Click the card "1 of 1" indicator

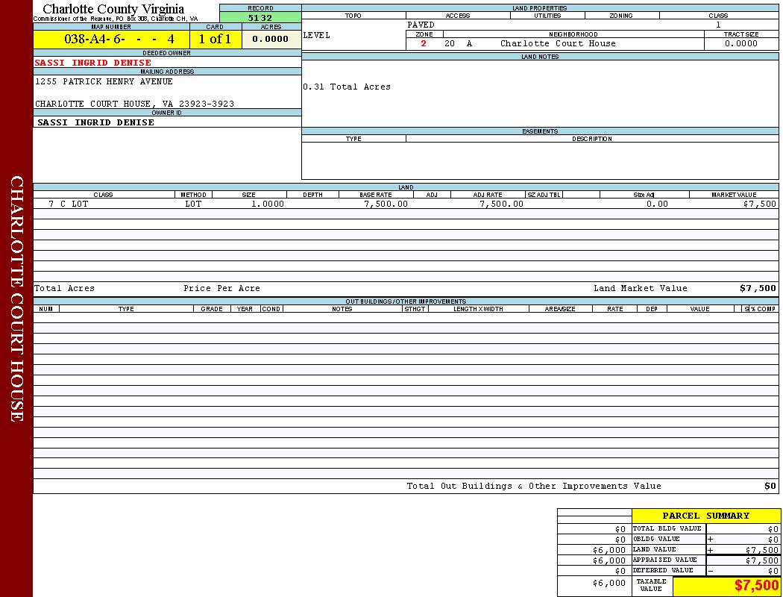215,39
